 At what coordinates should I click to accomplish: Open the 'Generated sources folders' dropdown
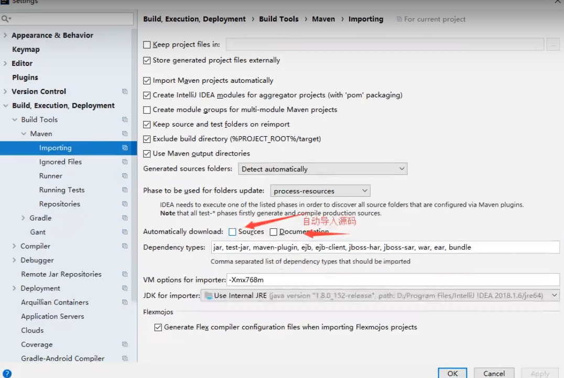pos(323,169)
